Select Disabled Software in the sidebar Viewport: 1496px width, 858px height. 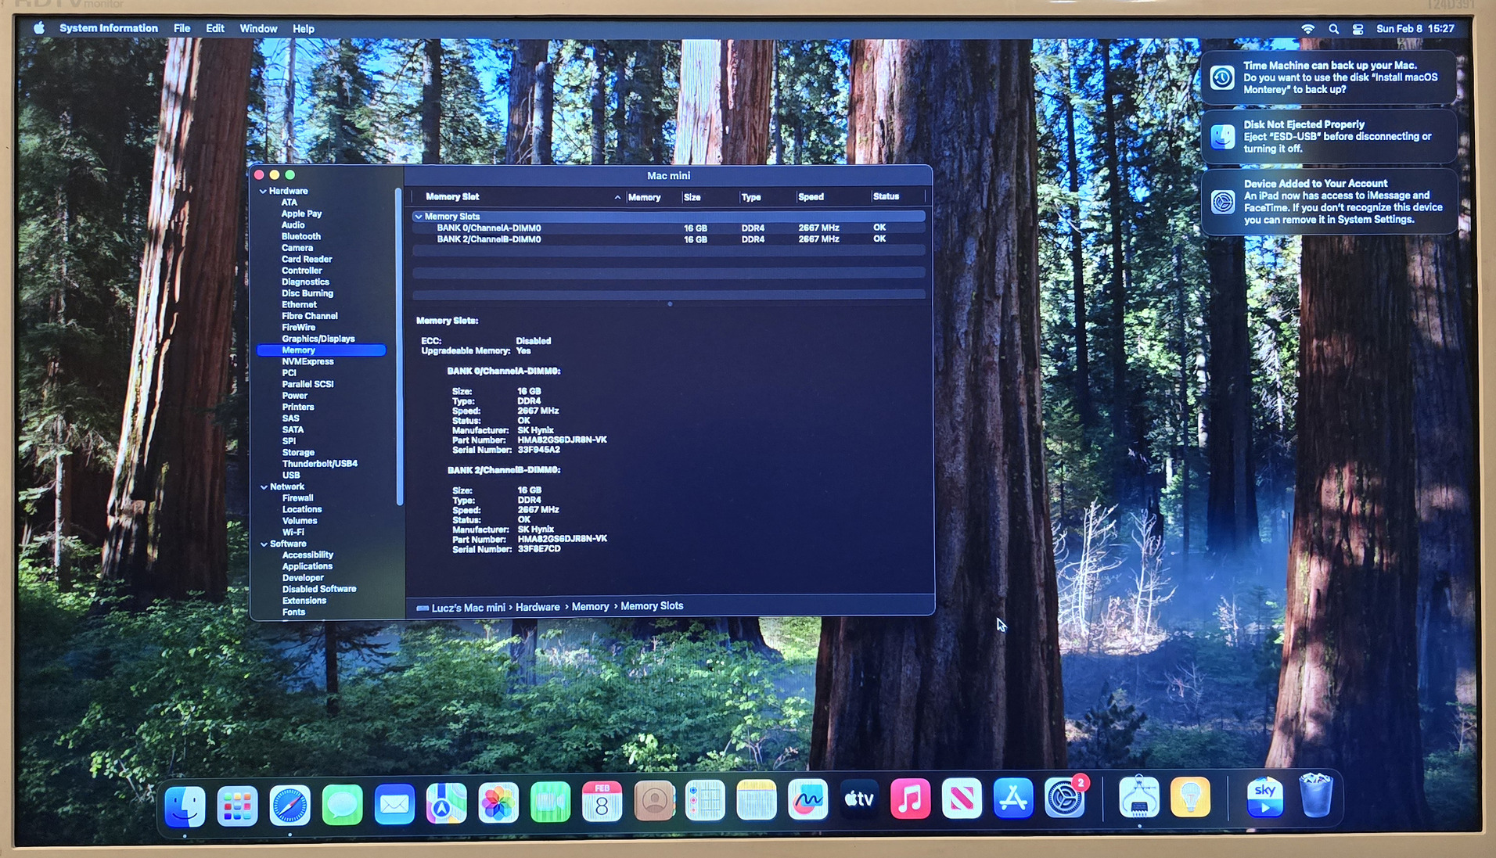tap(319, 590)
